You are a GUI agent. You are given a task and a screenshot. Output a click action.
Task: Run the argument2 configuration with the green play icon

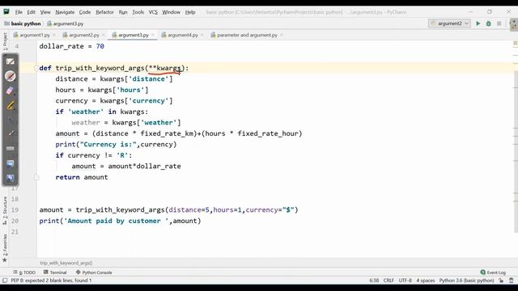pos(478,23)
